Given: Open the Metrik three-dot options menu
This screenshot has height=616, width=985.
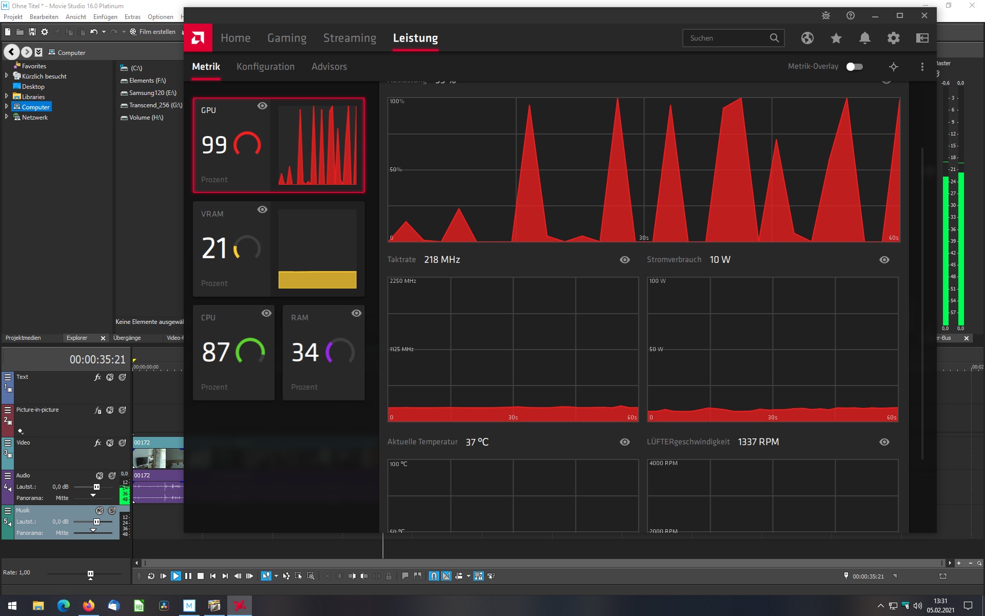Looking at the screenshot, I should coord(922,67).
